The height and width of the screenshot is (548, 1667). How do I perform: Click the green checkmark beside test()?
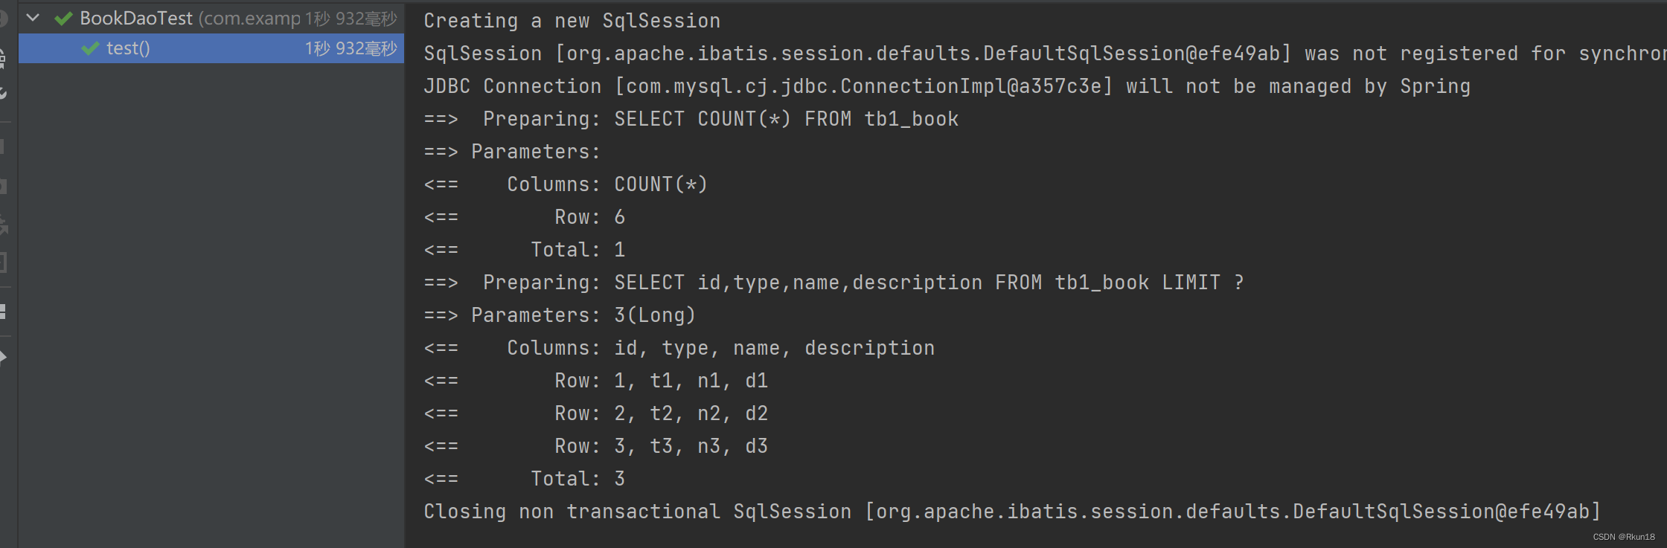pyautogui.click(x=89, y=48)
